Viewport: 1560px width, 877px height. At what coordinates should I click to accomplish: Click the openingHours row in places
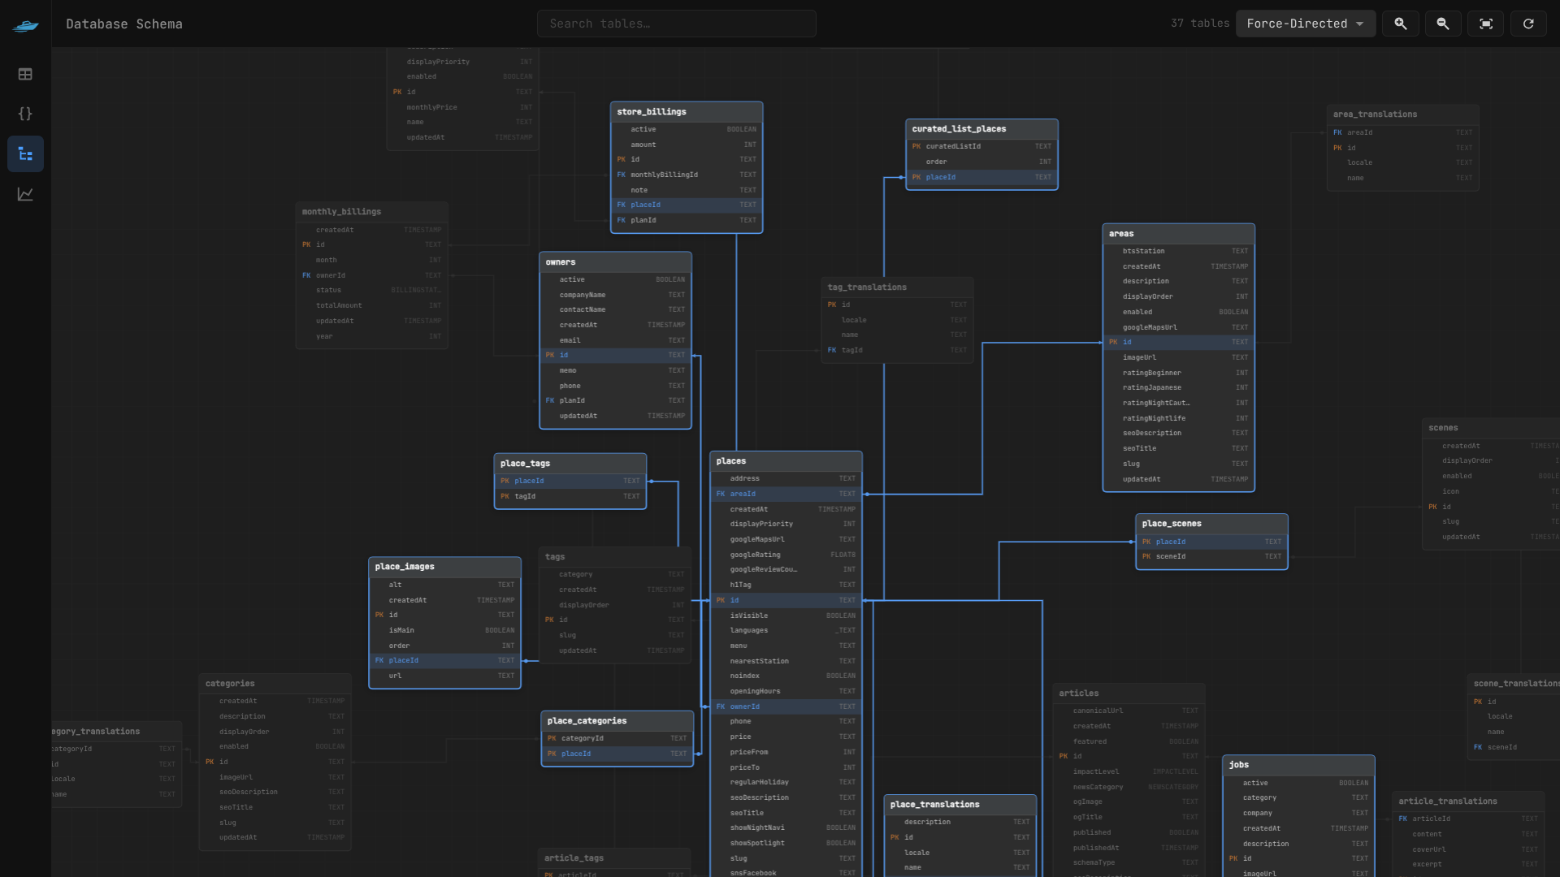pos(786,692)
